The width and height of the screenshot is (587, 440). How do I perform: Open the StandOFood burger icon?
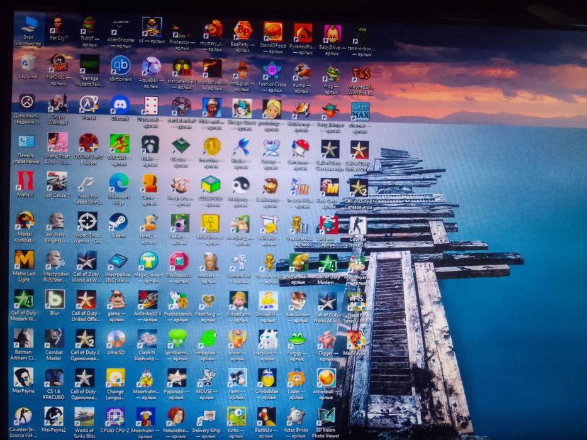(273, 31)
